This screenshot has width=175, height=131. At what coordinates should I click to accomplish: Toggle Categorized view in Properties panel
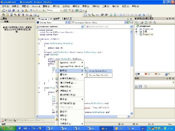coord(136,87)
